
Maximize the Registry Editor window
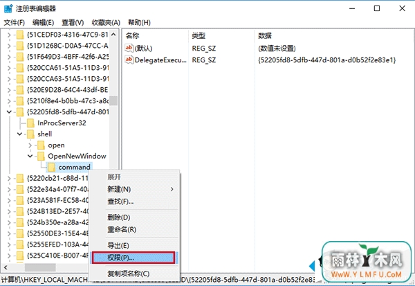pos(377,8)
